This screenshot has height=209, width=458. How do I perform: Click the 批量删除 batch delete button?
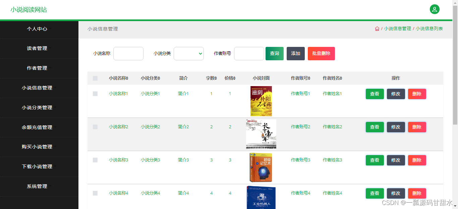(x=321, y=54)
